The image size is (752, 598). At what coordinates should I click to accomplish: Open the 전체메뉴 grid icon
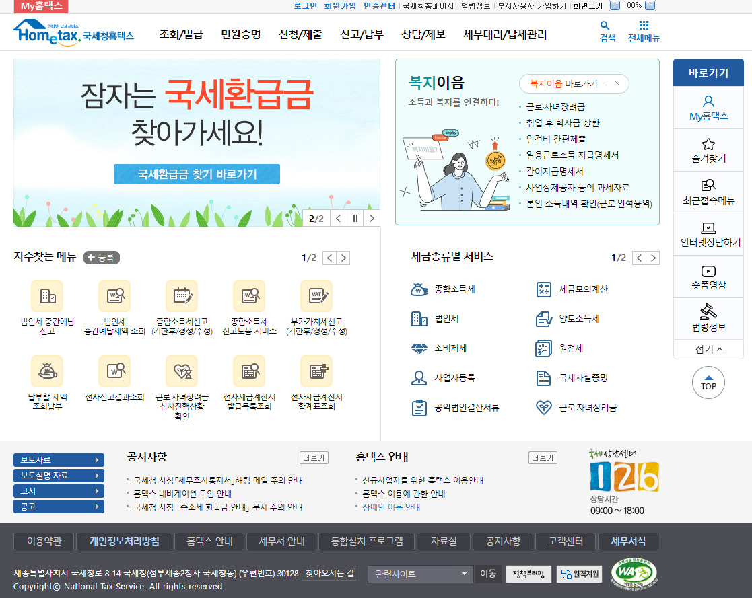pos(644,26)
